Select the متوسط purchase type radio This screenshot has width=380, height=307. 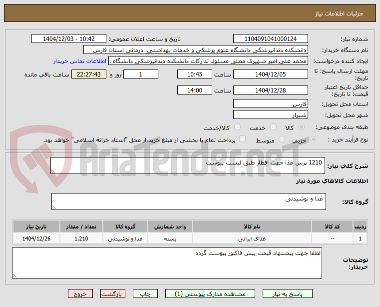pos(282,139)
